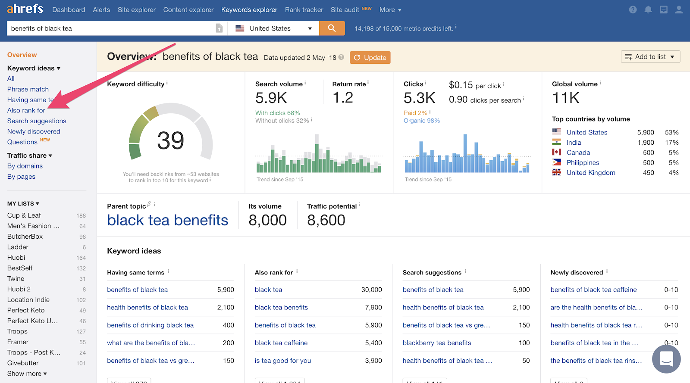Image resolution: width=690 pixels, height=383 pixels.
Task: Open the parent topic black tea benefits
Action: pos(167,220)
